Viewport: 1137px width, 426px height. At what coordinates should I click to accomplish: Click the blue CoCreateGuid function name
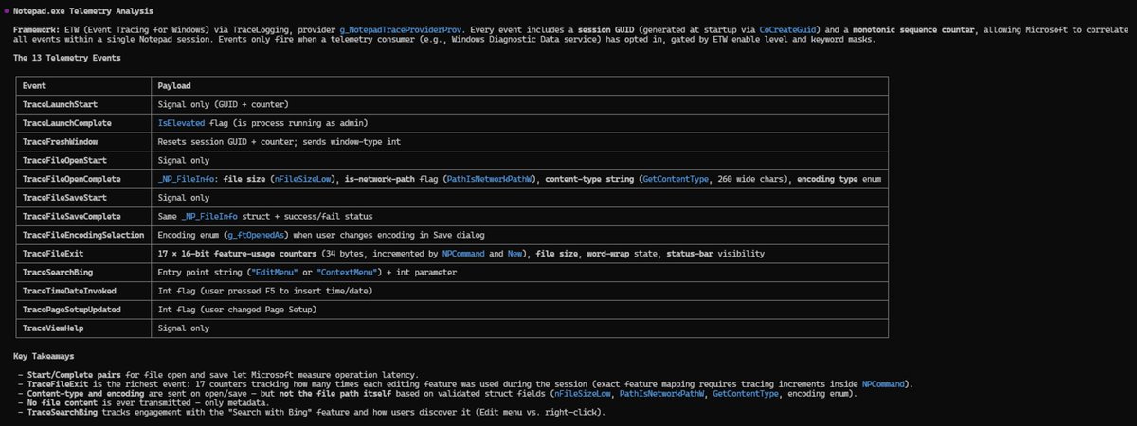click(787, 30)
